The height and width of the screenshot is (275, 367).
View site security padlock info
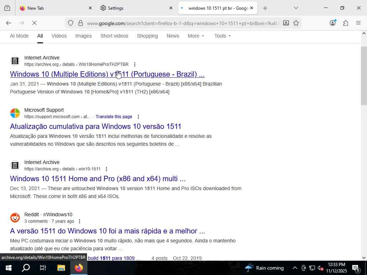81,23
